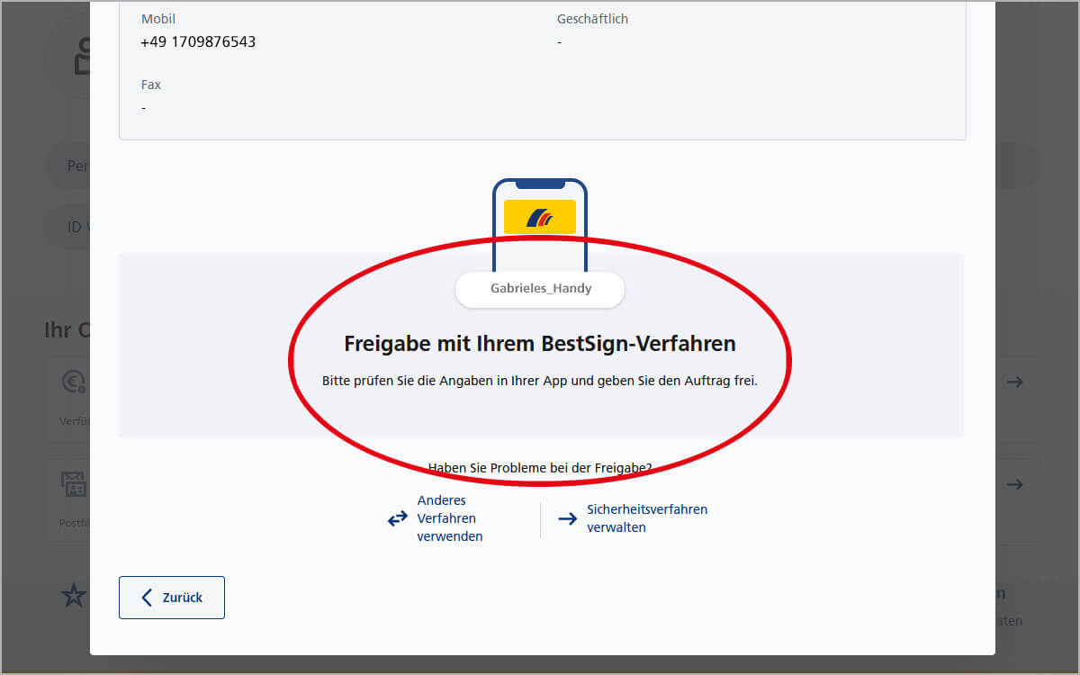Select the Gabrieles_Handy device label
Image resolution: width=1080 pixels, height=675 pixels.
[540, 290]
